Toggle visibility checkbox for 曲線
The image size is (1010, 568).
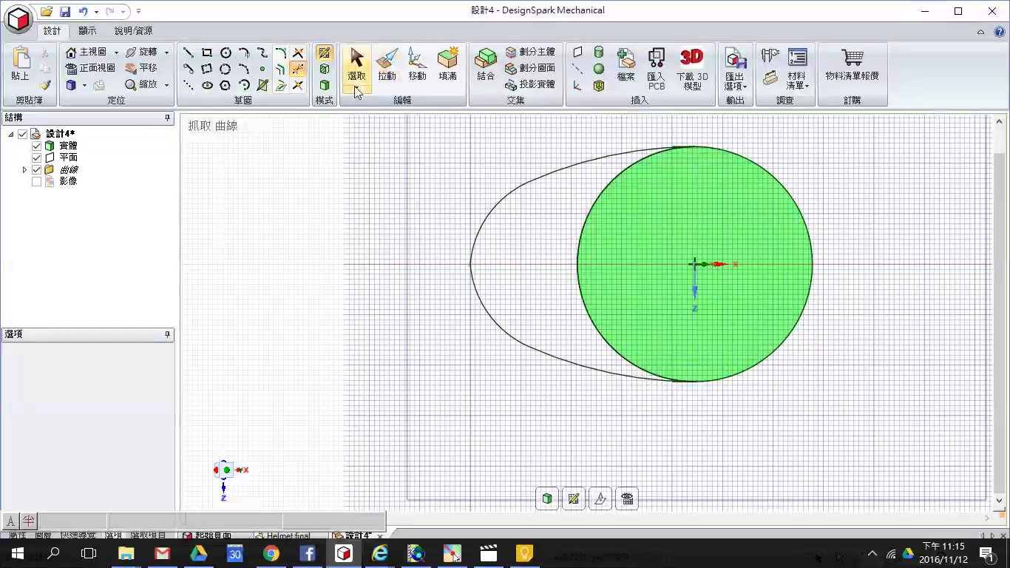pos(37,169)
